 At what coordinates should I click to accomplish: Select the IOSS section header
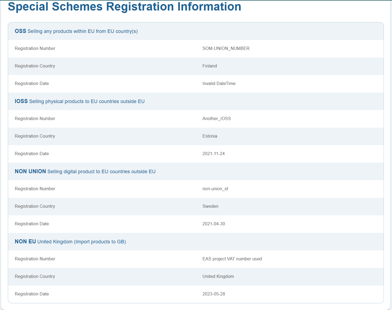(80, 101)
